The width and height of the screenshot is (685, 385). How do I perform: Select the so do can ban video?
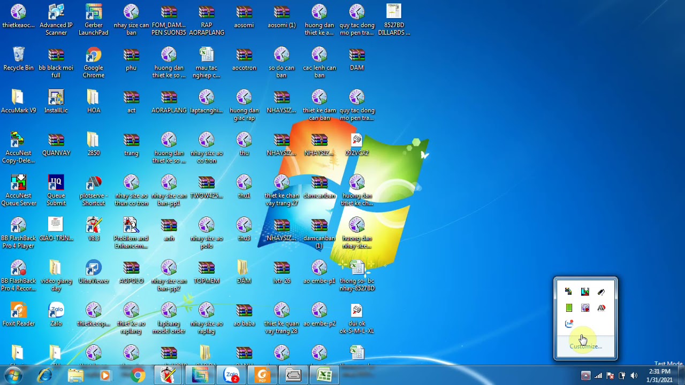tap(281, 63)
